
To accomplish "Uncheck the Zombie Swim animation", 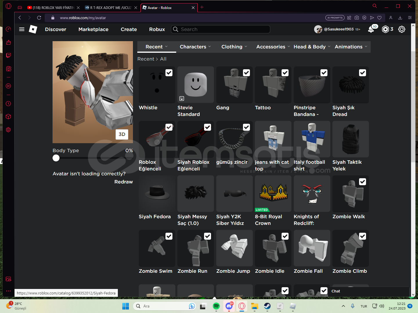I will pyautogui.click(x=169, y=236).
